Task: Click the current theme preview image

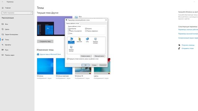Action: (x=51, y=26)
